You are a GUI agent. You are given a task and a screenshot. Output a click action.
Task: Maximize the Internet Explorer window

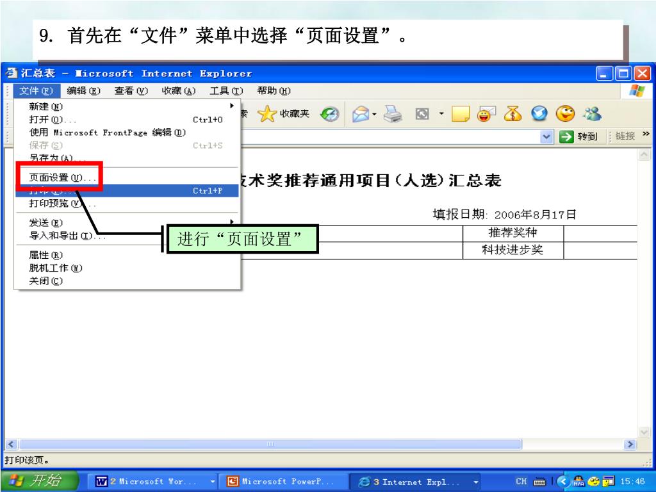tap(623, 74)
